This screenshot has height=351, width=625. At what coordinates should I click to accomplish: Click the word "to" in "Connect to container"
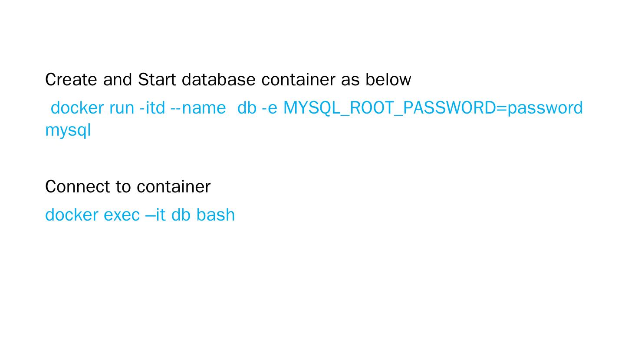pyautogui.click(x=123, y=187)
